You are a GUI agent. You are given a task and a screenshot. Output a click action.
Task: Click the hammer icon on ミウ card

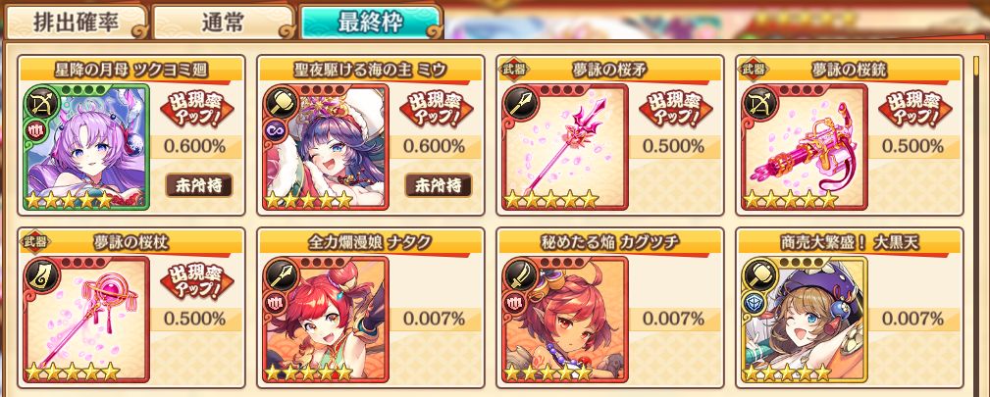281,100
